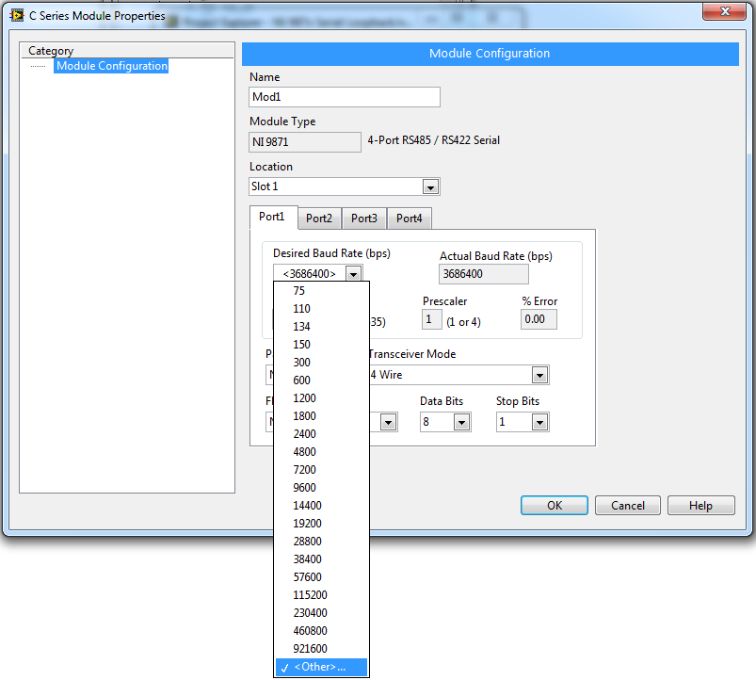Image resolution: width=756 pixels, height=680 pixels.
Task: Choose 7200 baud rate option
Action: click(x=321, y=470)
